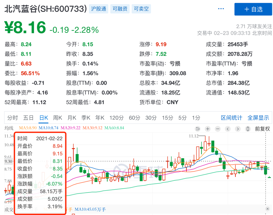Open 全屏显示 fullscreen chart view
Viewport: 273px width, 215px height.
(258, 118)
